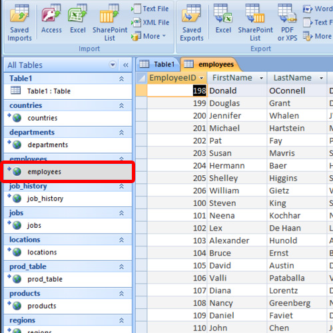333x333 pixels.
Task: Click the FirstName cell Nancy
Action: click(237, 303)
